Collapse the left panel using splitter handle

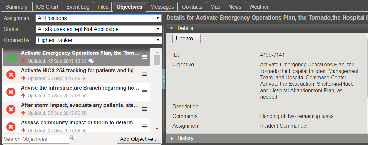pyautogui.click(x=164, y=79)
